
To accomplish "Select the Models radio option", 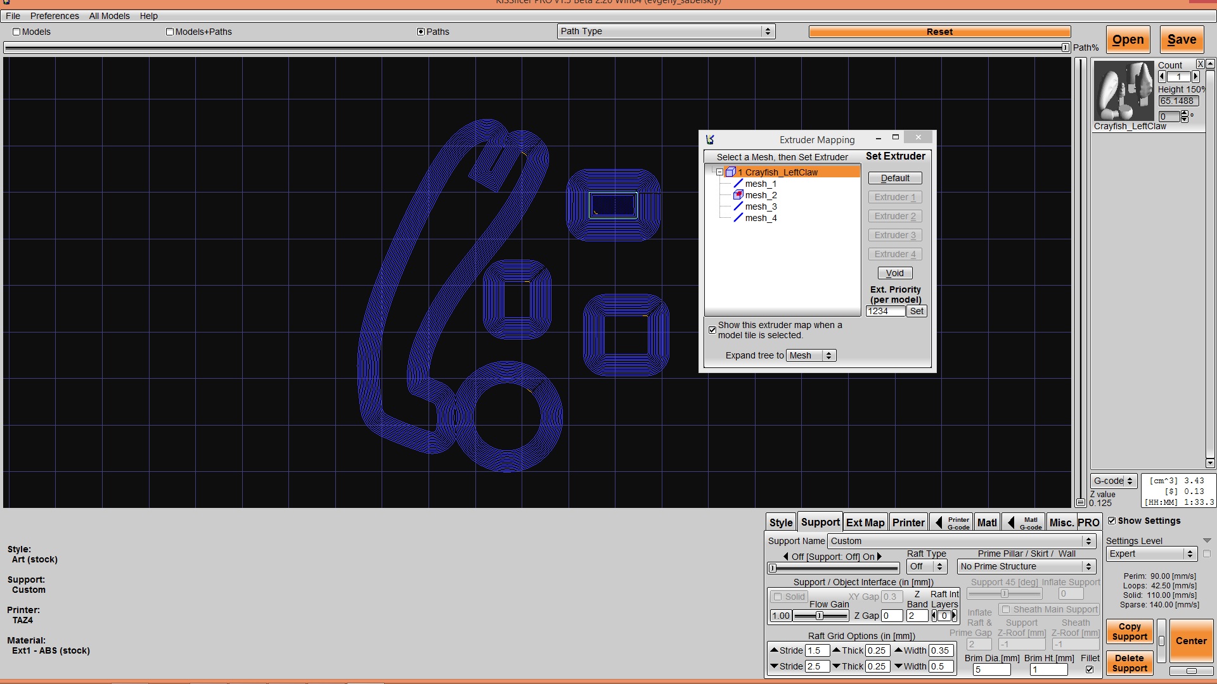I will point(16,32).
